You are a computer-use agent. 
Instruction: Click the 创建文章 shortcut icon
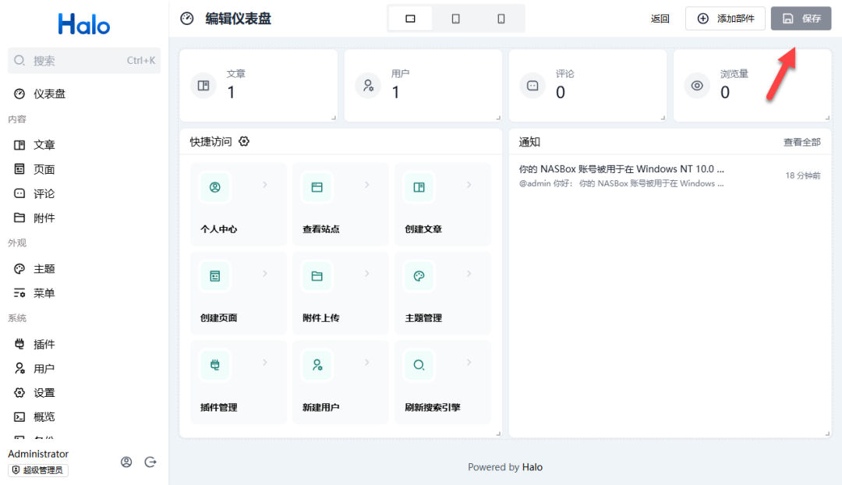419,187
